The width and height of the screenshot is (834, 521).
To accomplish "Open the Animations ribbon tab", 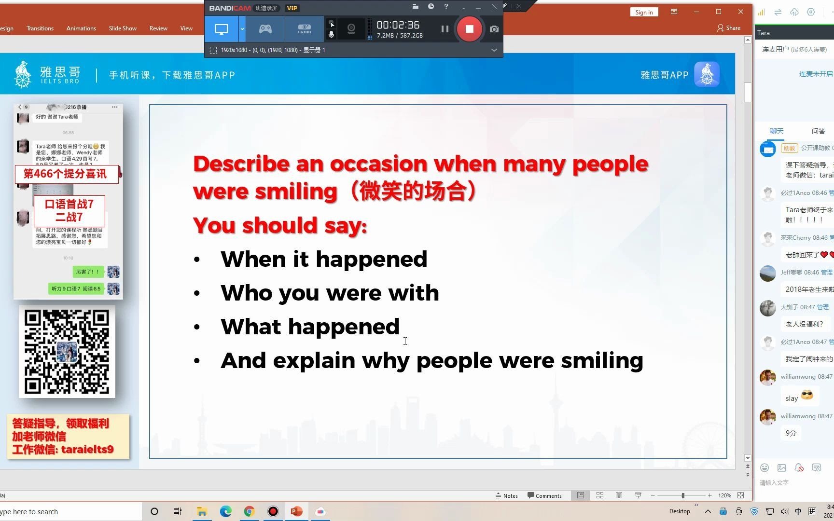I will (x=81, y=28).
